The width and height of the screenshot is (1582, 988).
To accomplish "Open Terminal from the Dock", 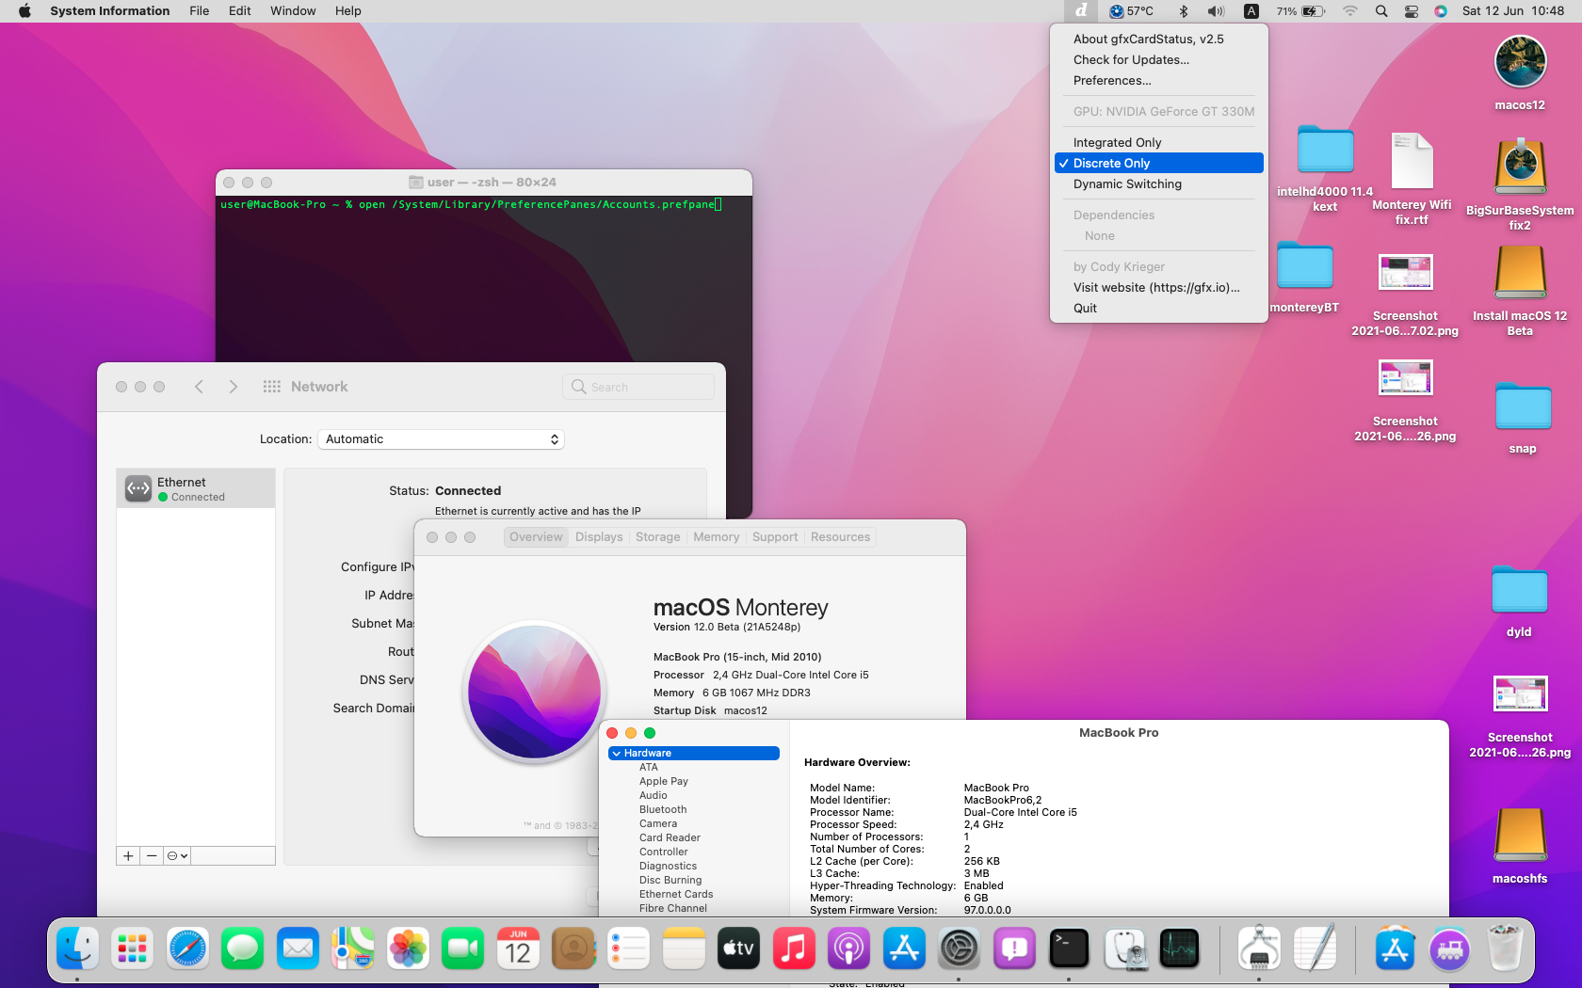I will tap(1069, 948).
